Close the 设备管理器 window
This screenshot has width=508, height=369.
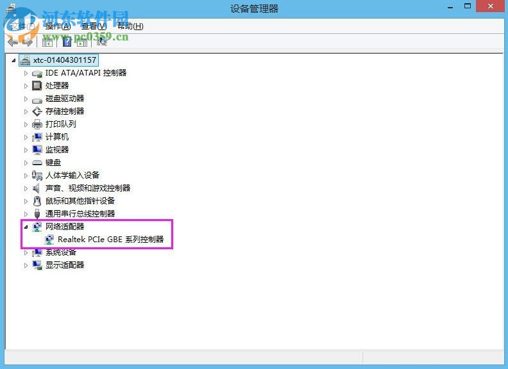pyautogui.click(x=491, y=6)
